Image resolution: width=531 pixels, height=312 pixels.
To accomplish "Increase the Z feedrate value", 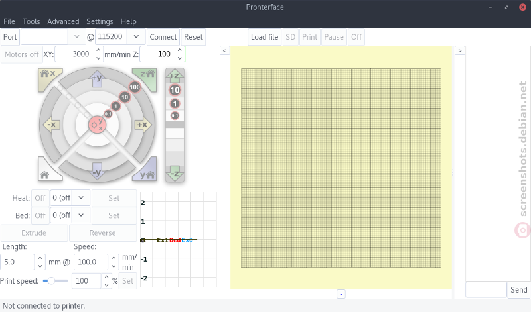I will [x=179, y=50].
